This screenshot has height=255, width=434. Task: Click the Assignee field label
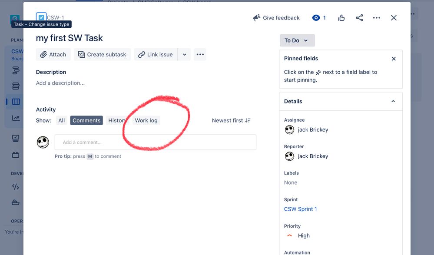(x=294, y=120)
